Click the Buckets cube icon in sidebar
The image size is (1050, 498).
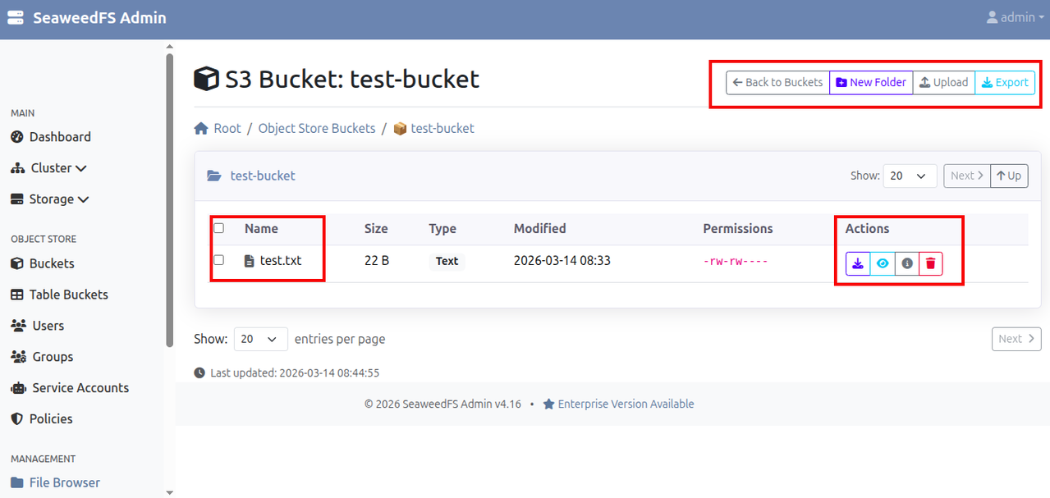pos(16,263)
